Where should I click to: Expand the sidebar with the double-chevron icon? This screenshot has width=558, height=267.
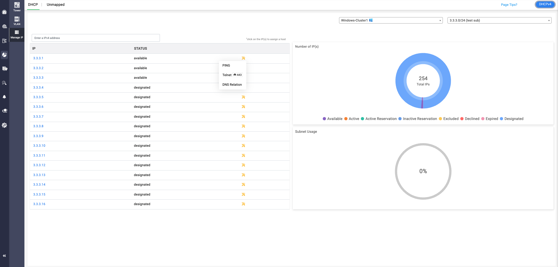click(x=4, y=256)
